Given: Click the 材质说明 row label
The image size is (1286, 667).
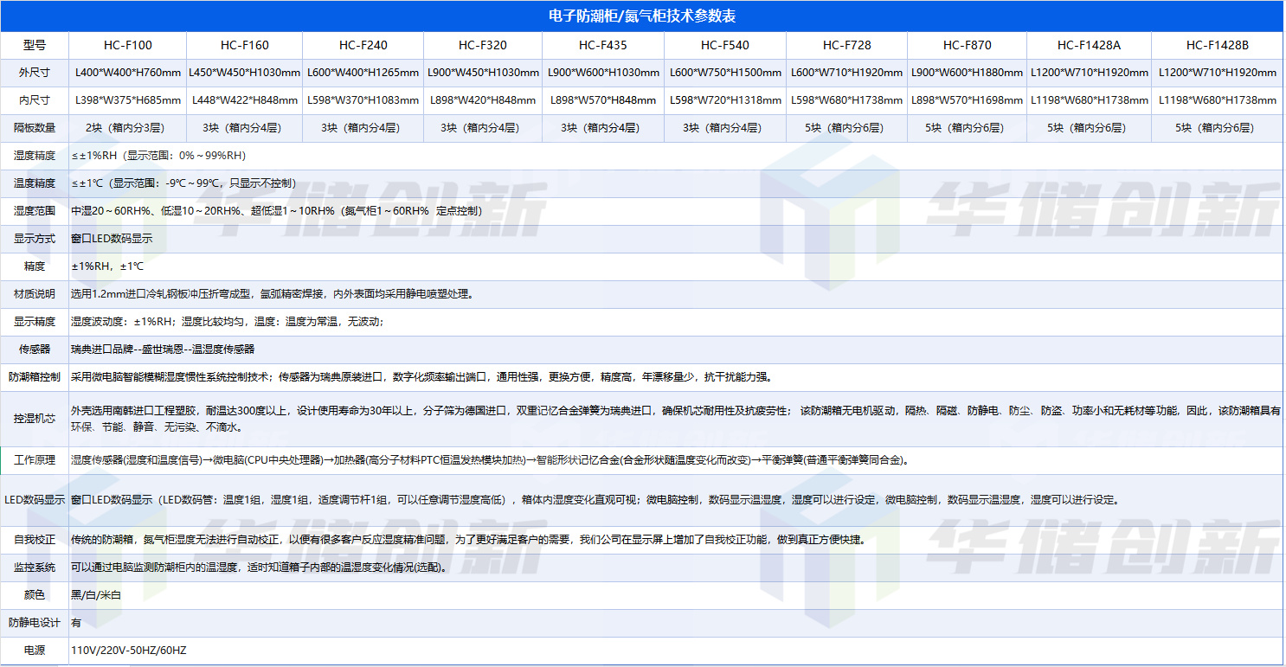Looking at the screenshot, I should point(35,294).
